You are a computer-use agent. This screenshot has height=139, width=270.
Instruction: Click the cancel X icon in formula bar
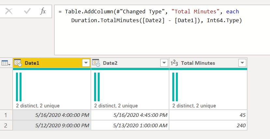click(9, 11)
